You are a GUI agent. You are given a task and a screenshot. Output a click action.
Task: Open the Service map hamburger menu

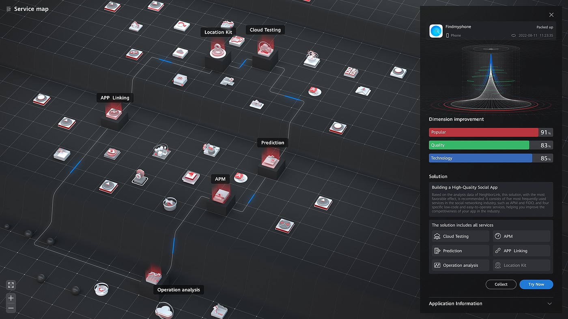(9, 9)
